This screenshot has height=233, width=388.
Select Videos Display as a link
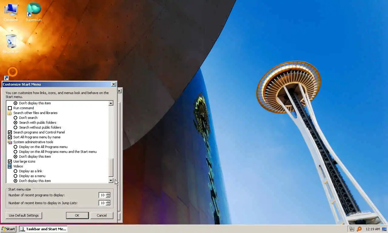[15, 171]
